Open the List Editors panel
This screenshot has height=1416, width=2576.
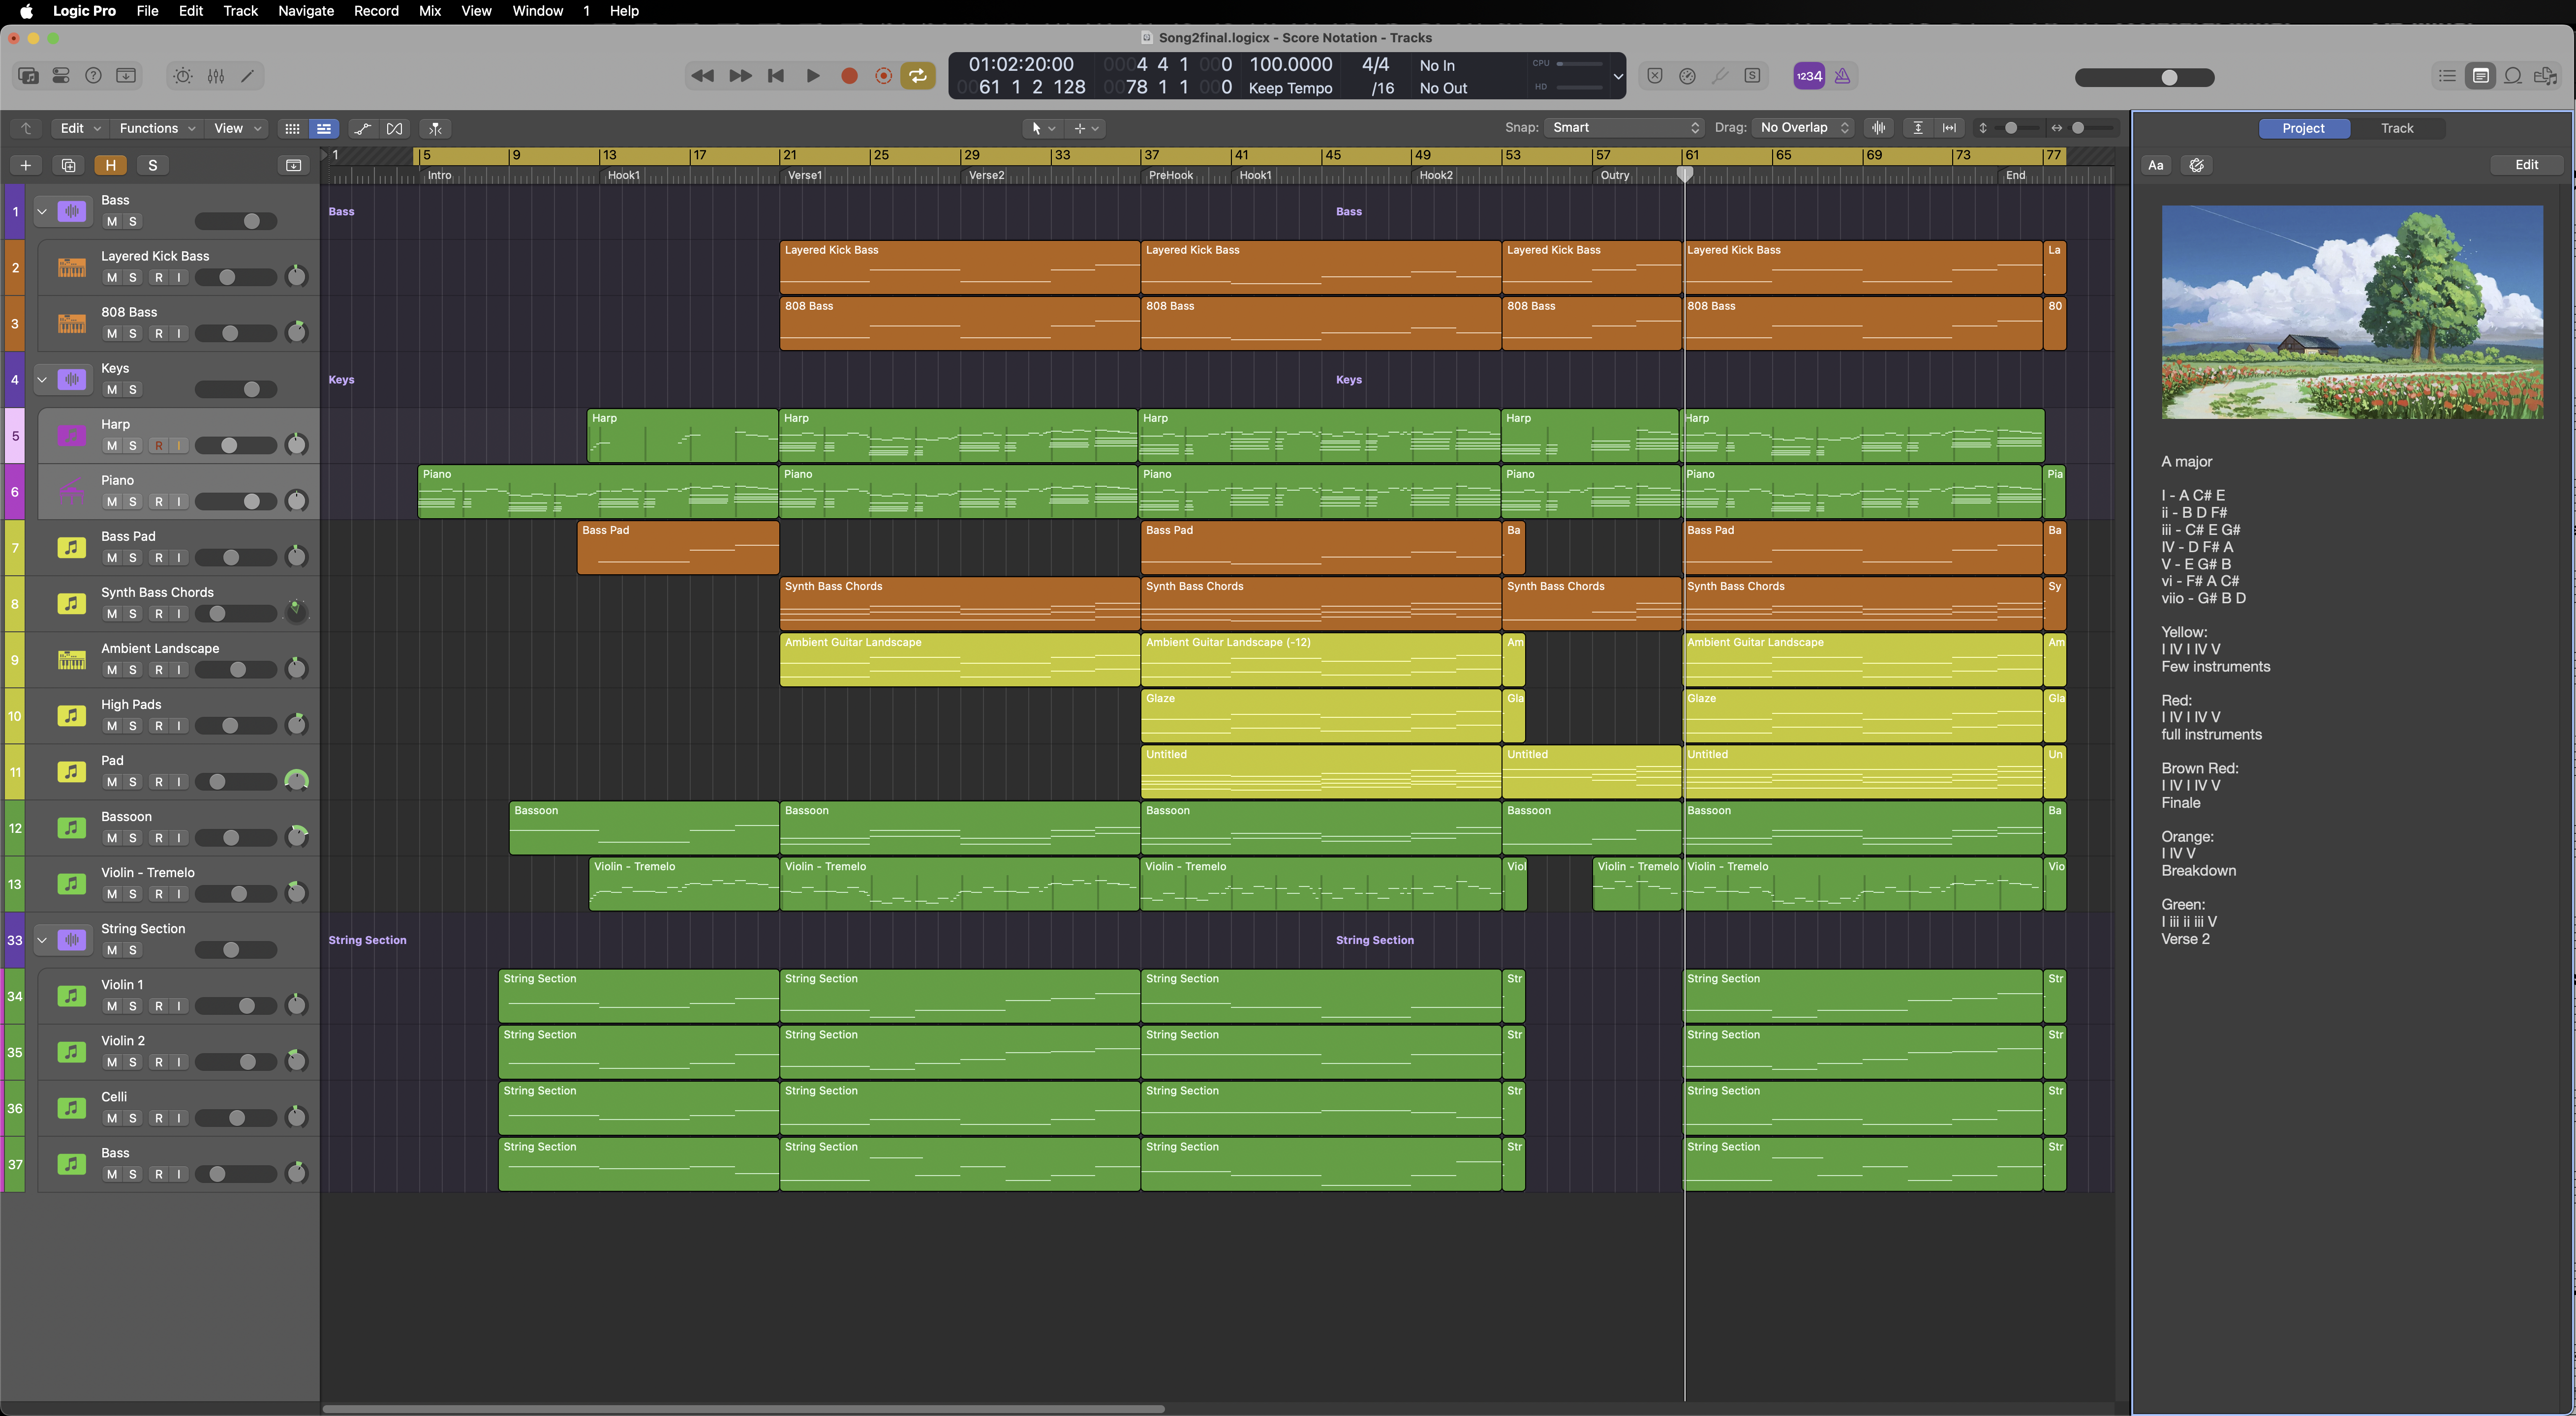tap(2447, 76)
